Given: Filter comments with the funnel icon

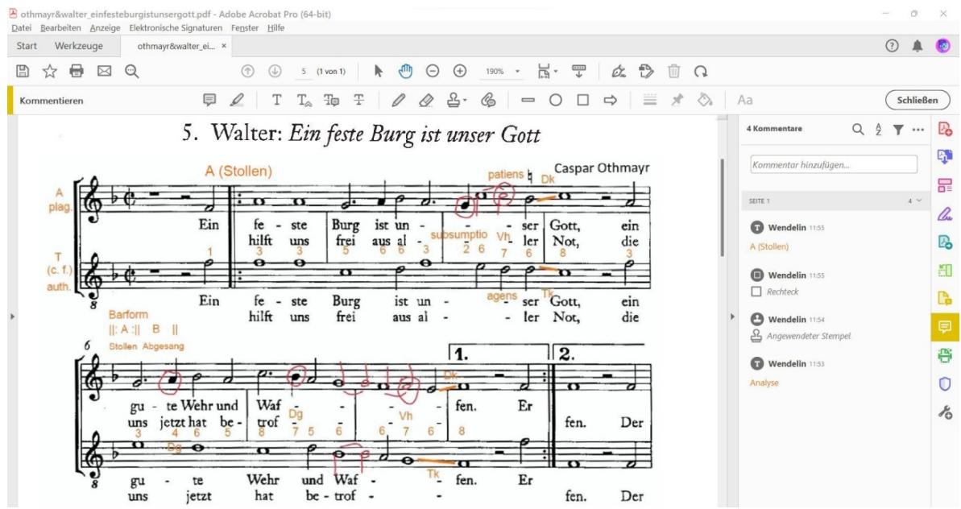Looking at the screenshot, I should click(x=898, y=129).
